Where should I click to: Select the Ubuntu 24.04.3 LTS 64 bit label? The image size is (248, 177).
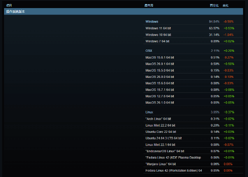pyautogui.click(x=164, y=138)
